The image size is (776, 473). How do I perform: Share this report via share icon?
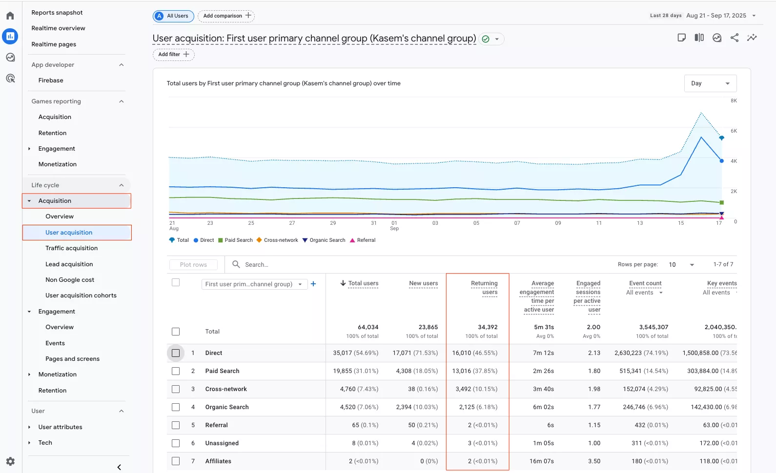tap(735, 38)
